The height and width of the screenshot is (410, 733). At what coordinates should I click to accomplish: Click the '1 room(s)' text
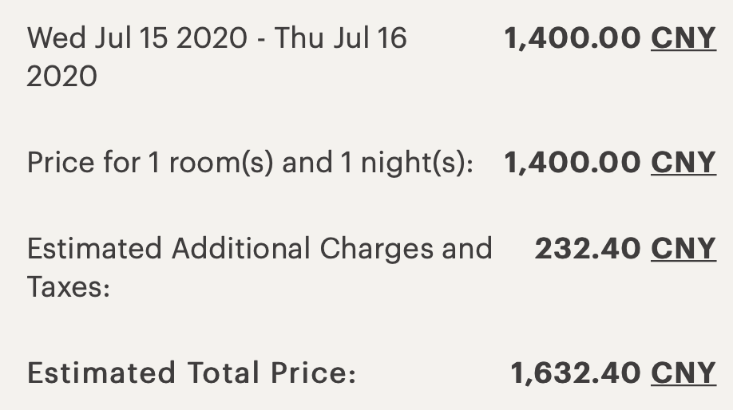[x=211, y=163]
